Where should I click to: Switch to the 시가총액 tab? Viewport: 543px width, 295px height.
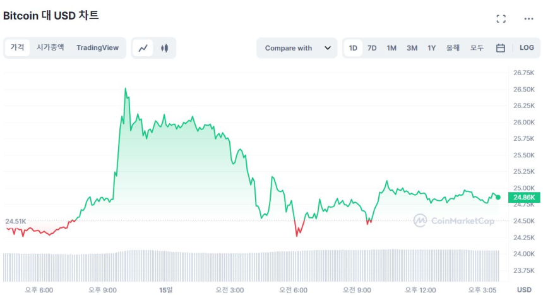[50, 47]
